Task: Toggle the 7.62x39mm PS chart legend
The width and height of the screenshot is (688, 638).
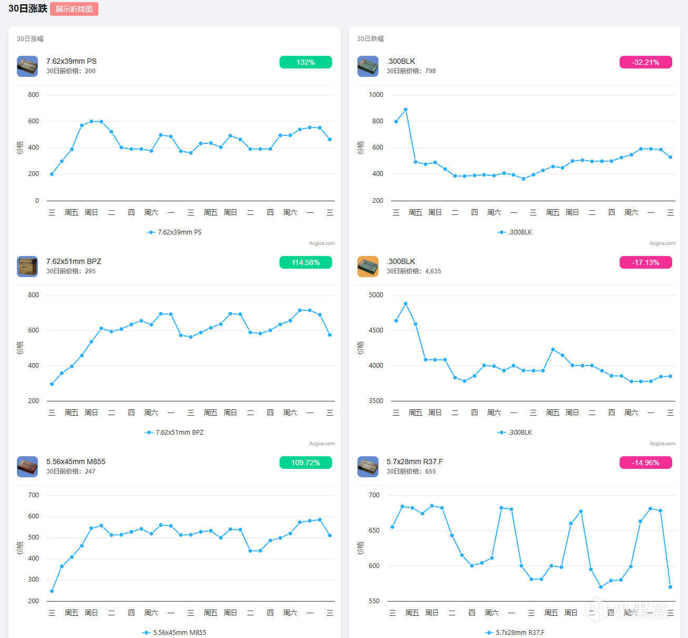Action: (x=174, y=232)
